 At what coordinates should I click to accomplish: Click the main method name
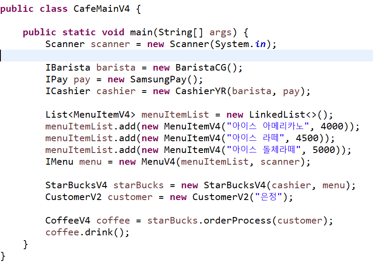tap(141, 32)
